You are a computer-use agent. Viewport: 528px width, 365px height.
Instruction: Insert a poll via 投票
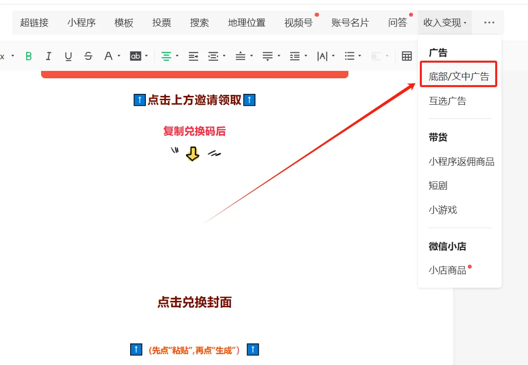(x=161, y=23)
